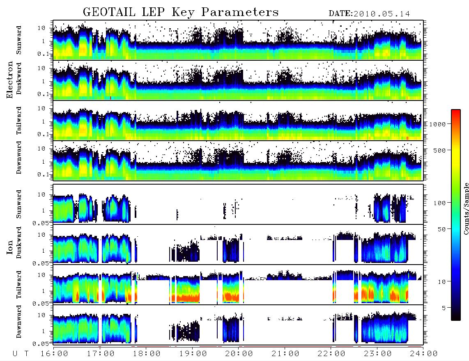Select the Electron Duskward panel label

coord(19,79)
